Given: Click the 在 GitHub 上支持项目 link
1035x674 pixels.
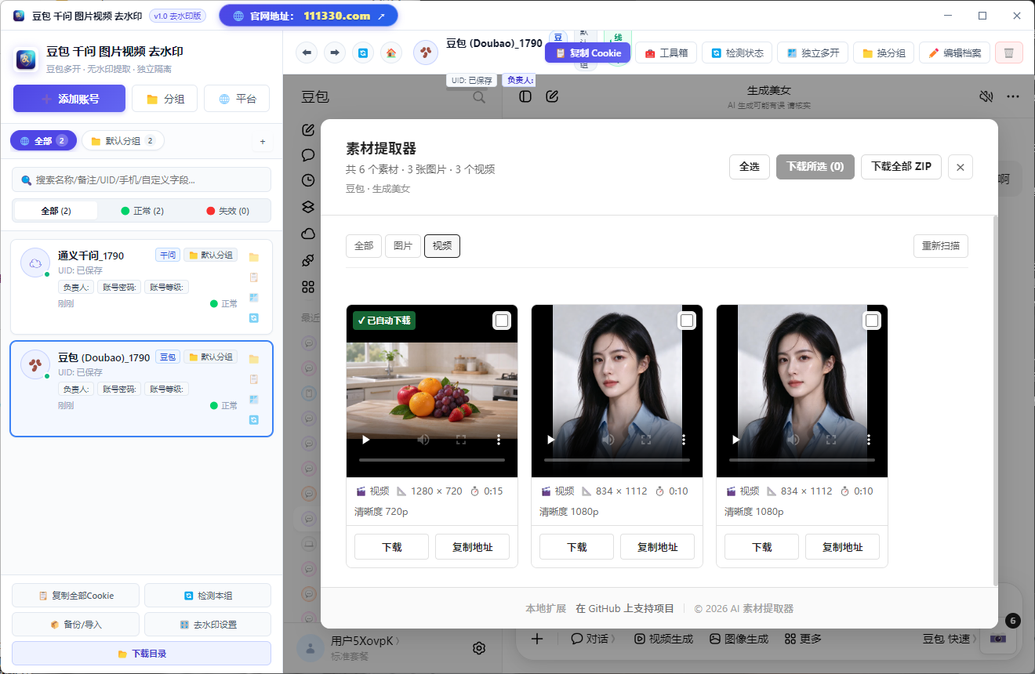Looking at the screenshot, I should pos(625,608).
